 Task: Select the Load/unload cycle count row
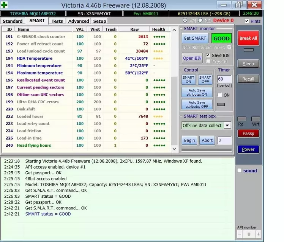coord(87,51)
